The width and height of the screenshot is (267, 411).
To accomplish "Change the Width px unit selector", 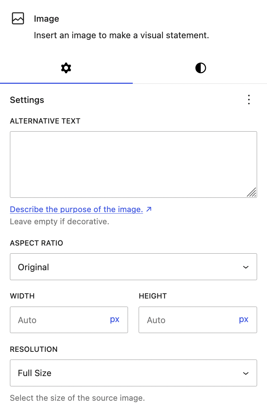I will coord(115,319).
